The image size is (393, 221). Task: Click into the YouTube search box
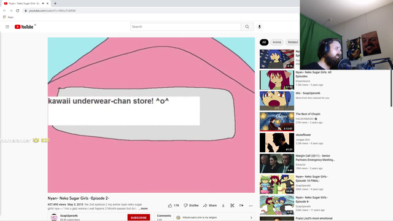pyautogui.click(x=185, y=27)
